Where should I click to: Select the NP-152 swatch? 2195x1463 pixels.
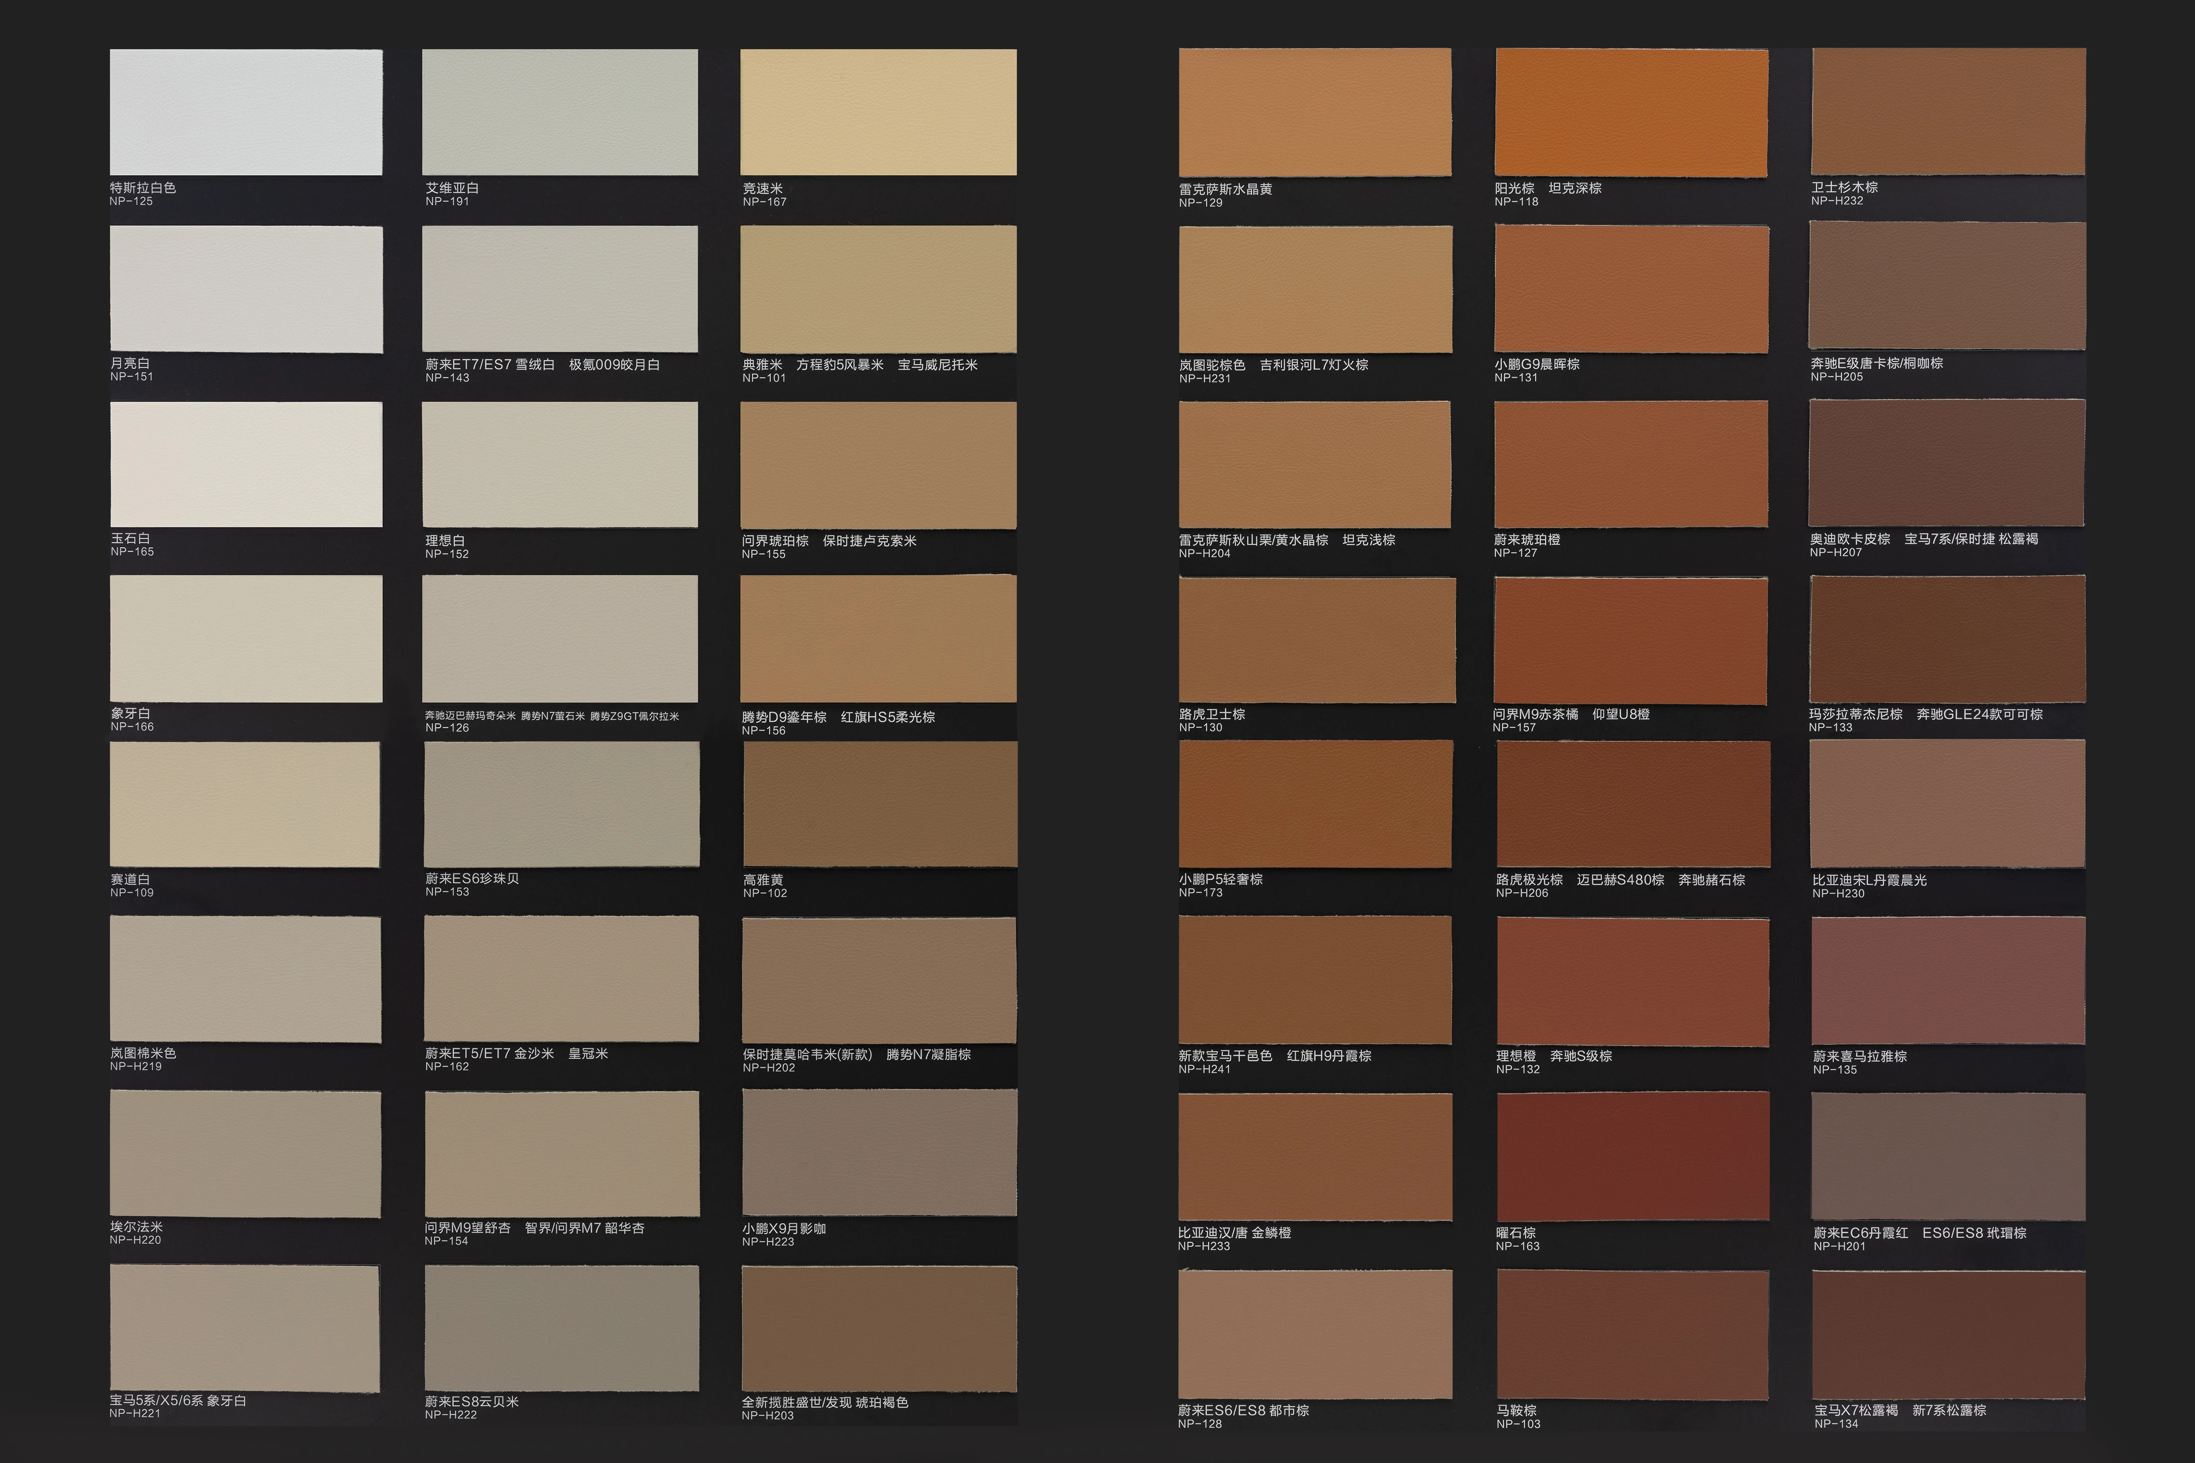point(560,465)
